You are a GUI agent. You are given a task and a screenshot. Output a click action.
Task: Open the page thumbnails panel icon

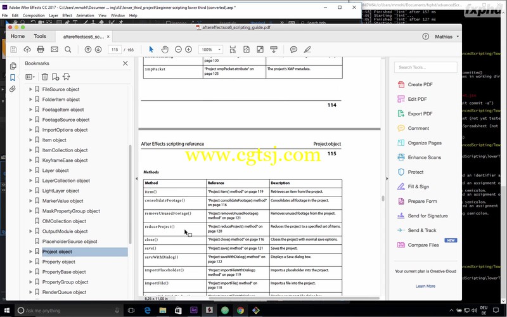pos(13,66)
